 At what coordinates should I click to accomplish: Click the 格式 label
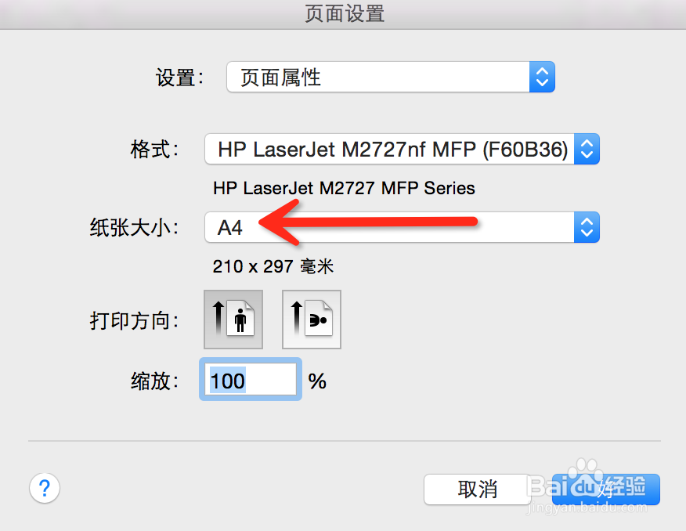coord(154,150)
